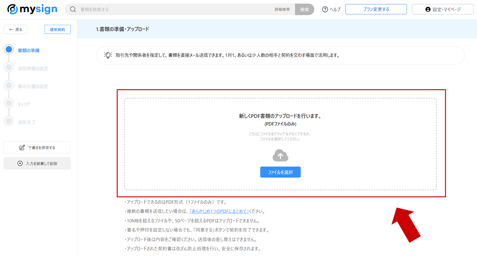Select the 送信完了 step indicator
Viewport: 477px width, 256px height.
tap(9, 121)
